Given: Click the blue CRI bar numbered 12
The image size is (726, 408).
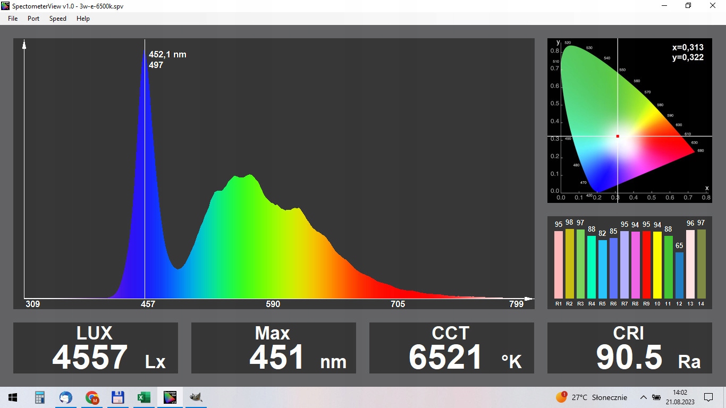Looking at the screenshot, I should 680,275.
